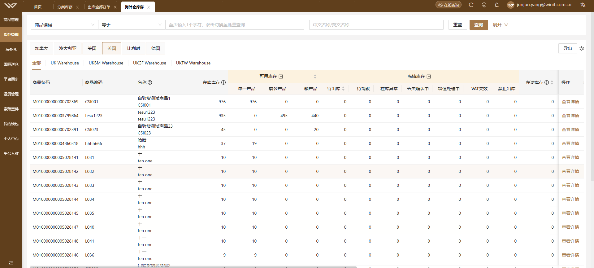
Task: Select UK Warehouse filter
Action: point(65,63)
